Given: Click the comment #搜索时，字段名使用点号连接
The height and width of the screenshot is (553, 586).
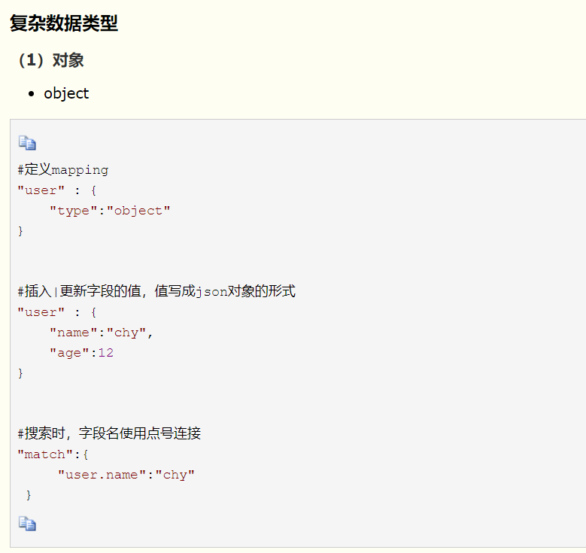Looking at the screenshot, I should point(109,433).
